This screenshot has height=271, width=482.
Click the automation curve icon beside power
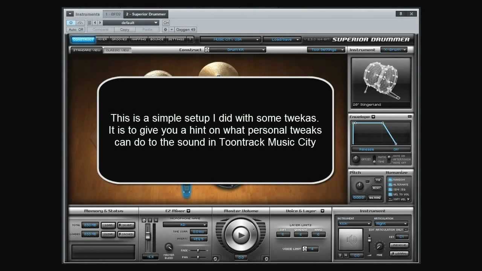click(x=80, y=23)
